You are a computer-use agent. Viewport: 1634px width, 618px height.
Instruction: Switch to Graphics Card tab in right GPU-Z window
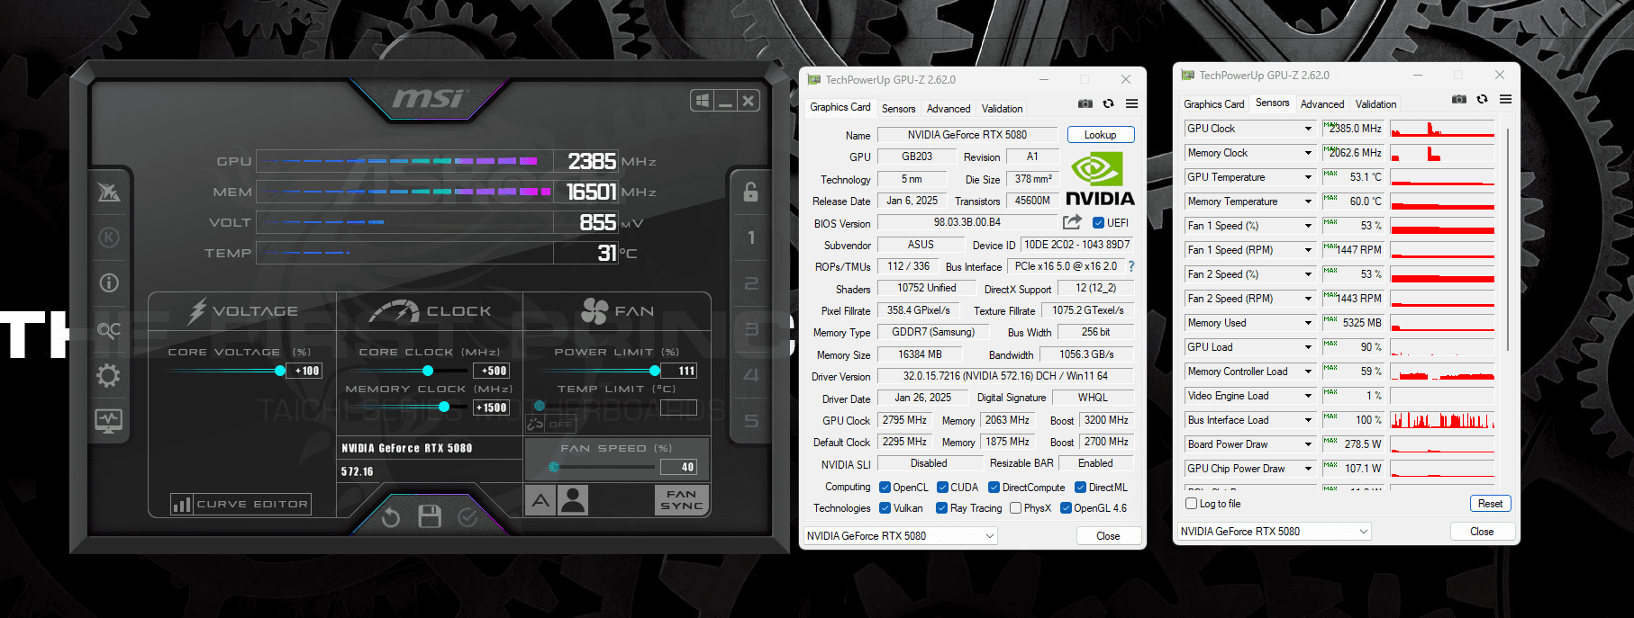pos(1213,104)
